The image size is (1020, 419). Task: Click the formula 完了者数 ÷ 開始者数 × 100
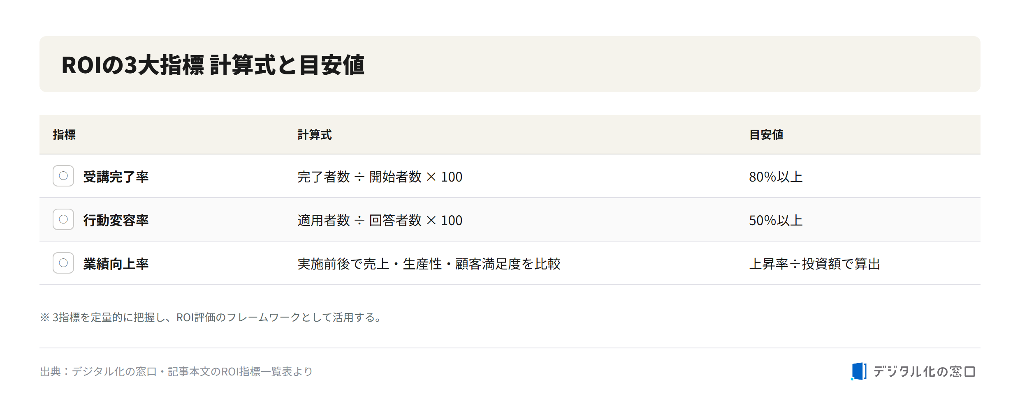coord(380,177)
